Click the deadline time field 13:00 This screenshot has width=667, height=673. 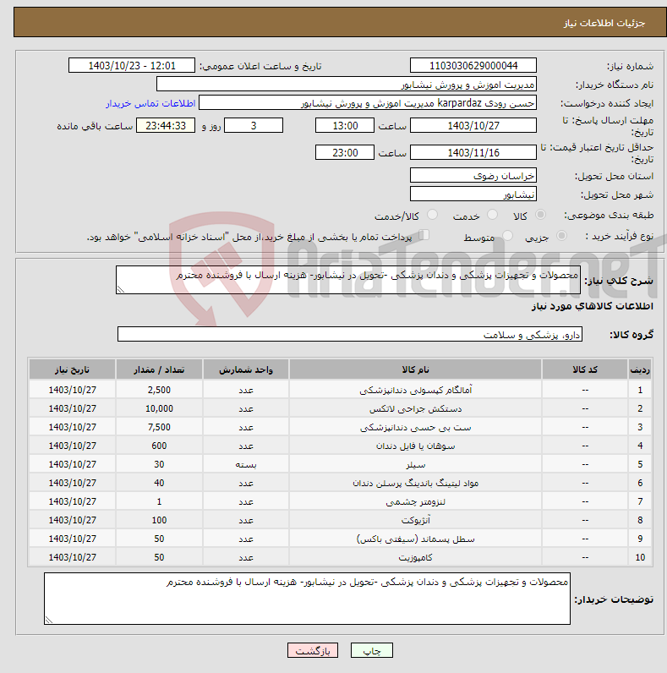click(345, 125)
